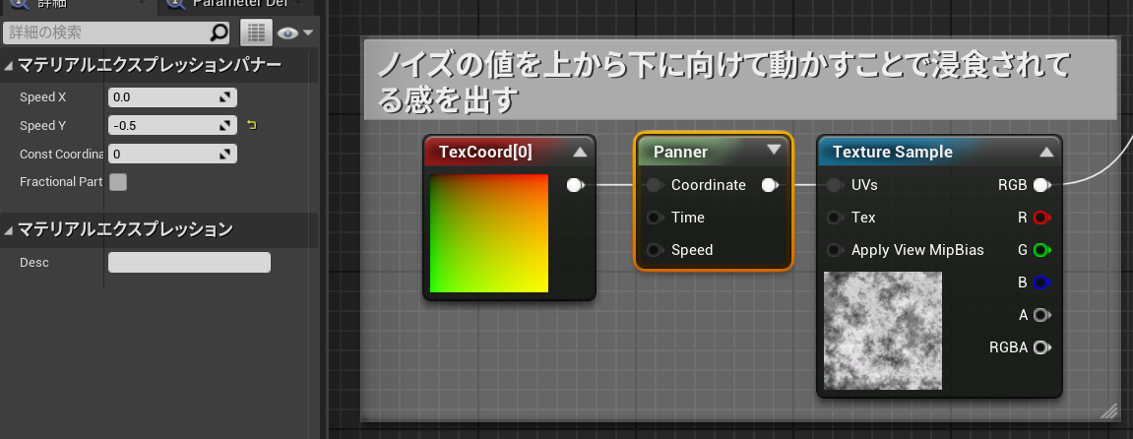1133x439 pixels.
Task: Click the Desc text field
Action: (x=189, y=262)
